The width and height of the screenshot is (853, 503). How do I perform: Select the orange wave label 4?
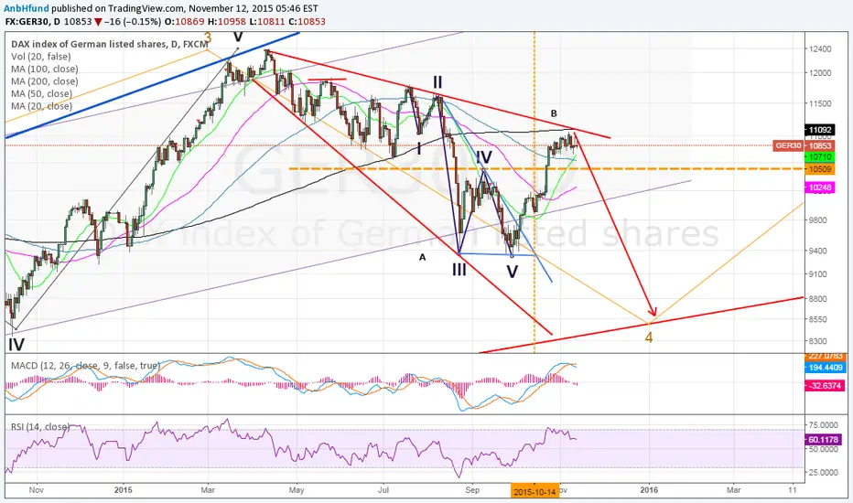pos(649,337)
